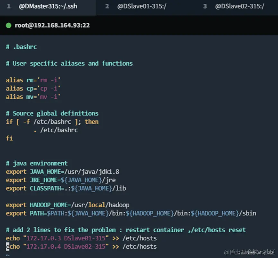The image size is (278, 258).
Task: Click the green connection status indicator
Action: pyautogui.click(x=8, y=25)
